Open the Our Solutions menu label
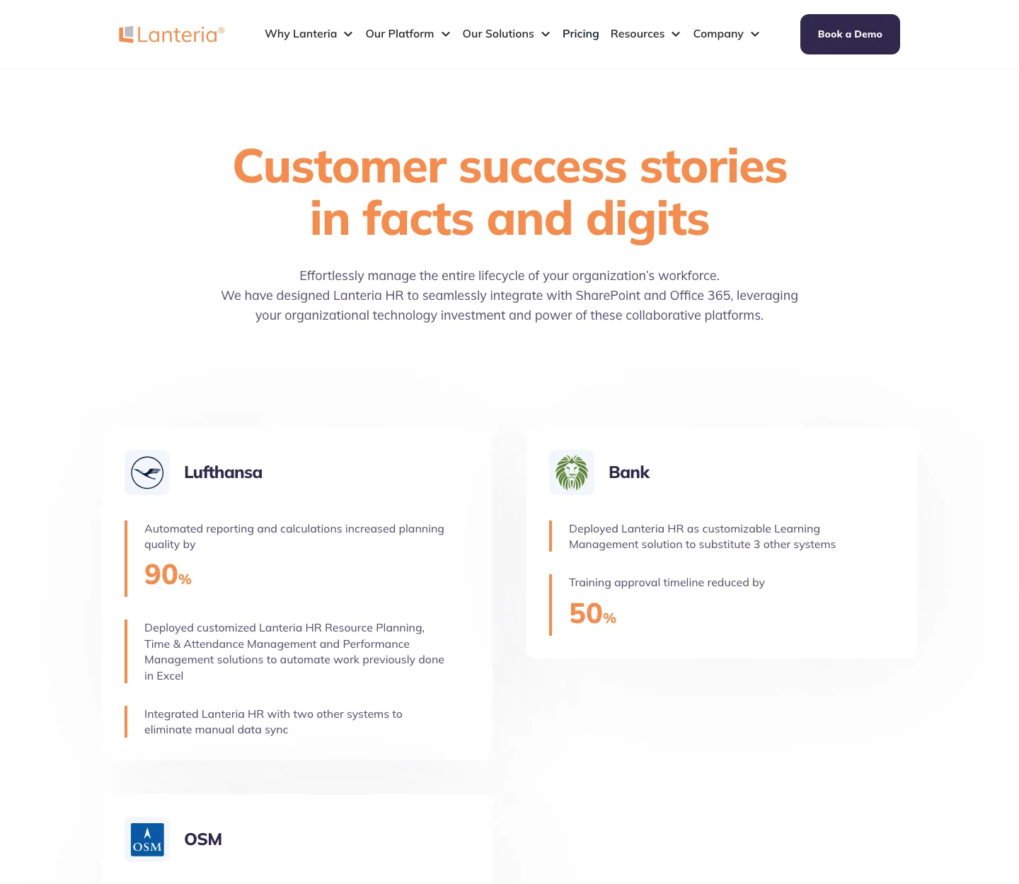1019x884 pixels. click(498, 34)
